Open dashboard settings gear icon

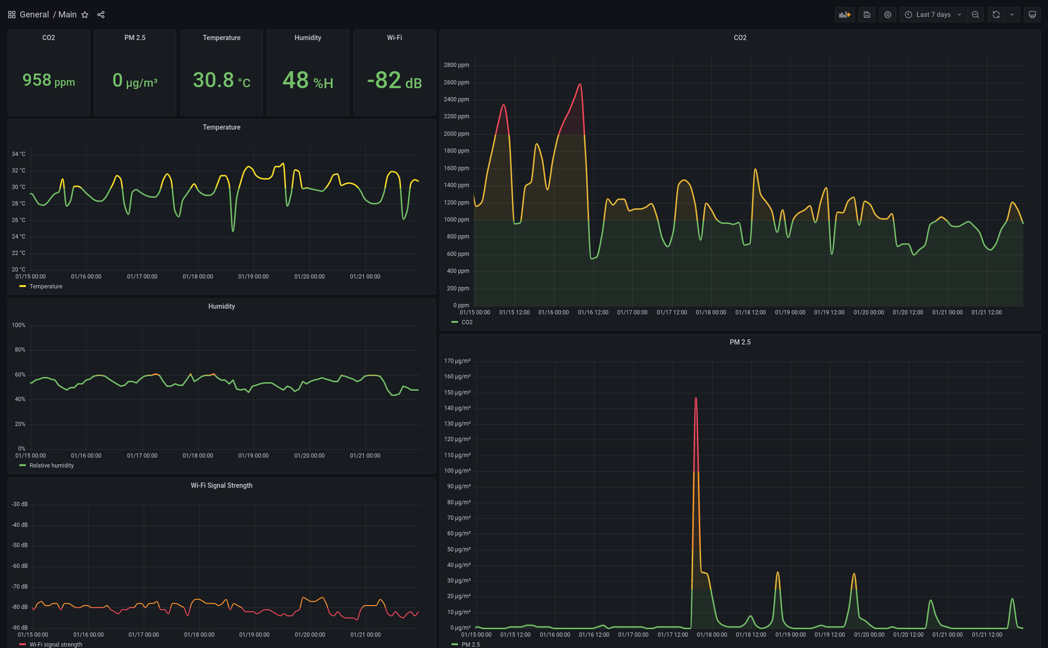point(887,15)
